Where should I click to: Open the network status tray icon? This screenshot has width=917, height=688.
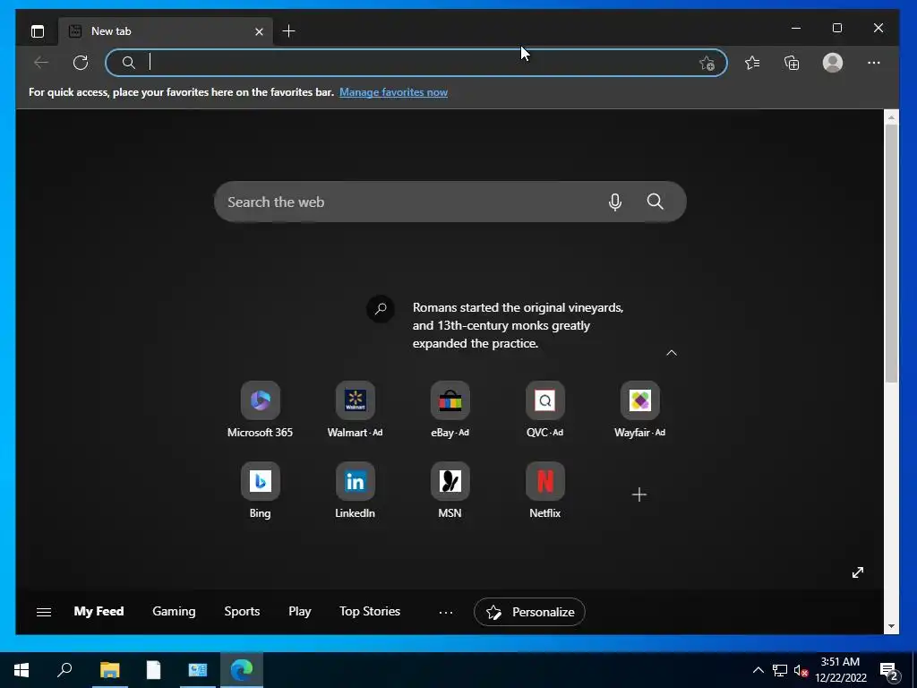[x=780, y=670]
